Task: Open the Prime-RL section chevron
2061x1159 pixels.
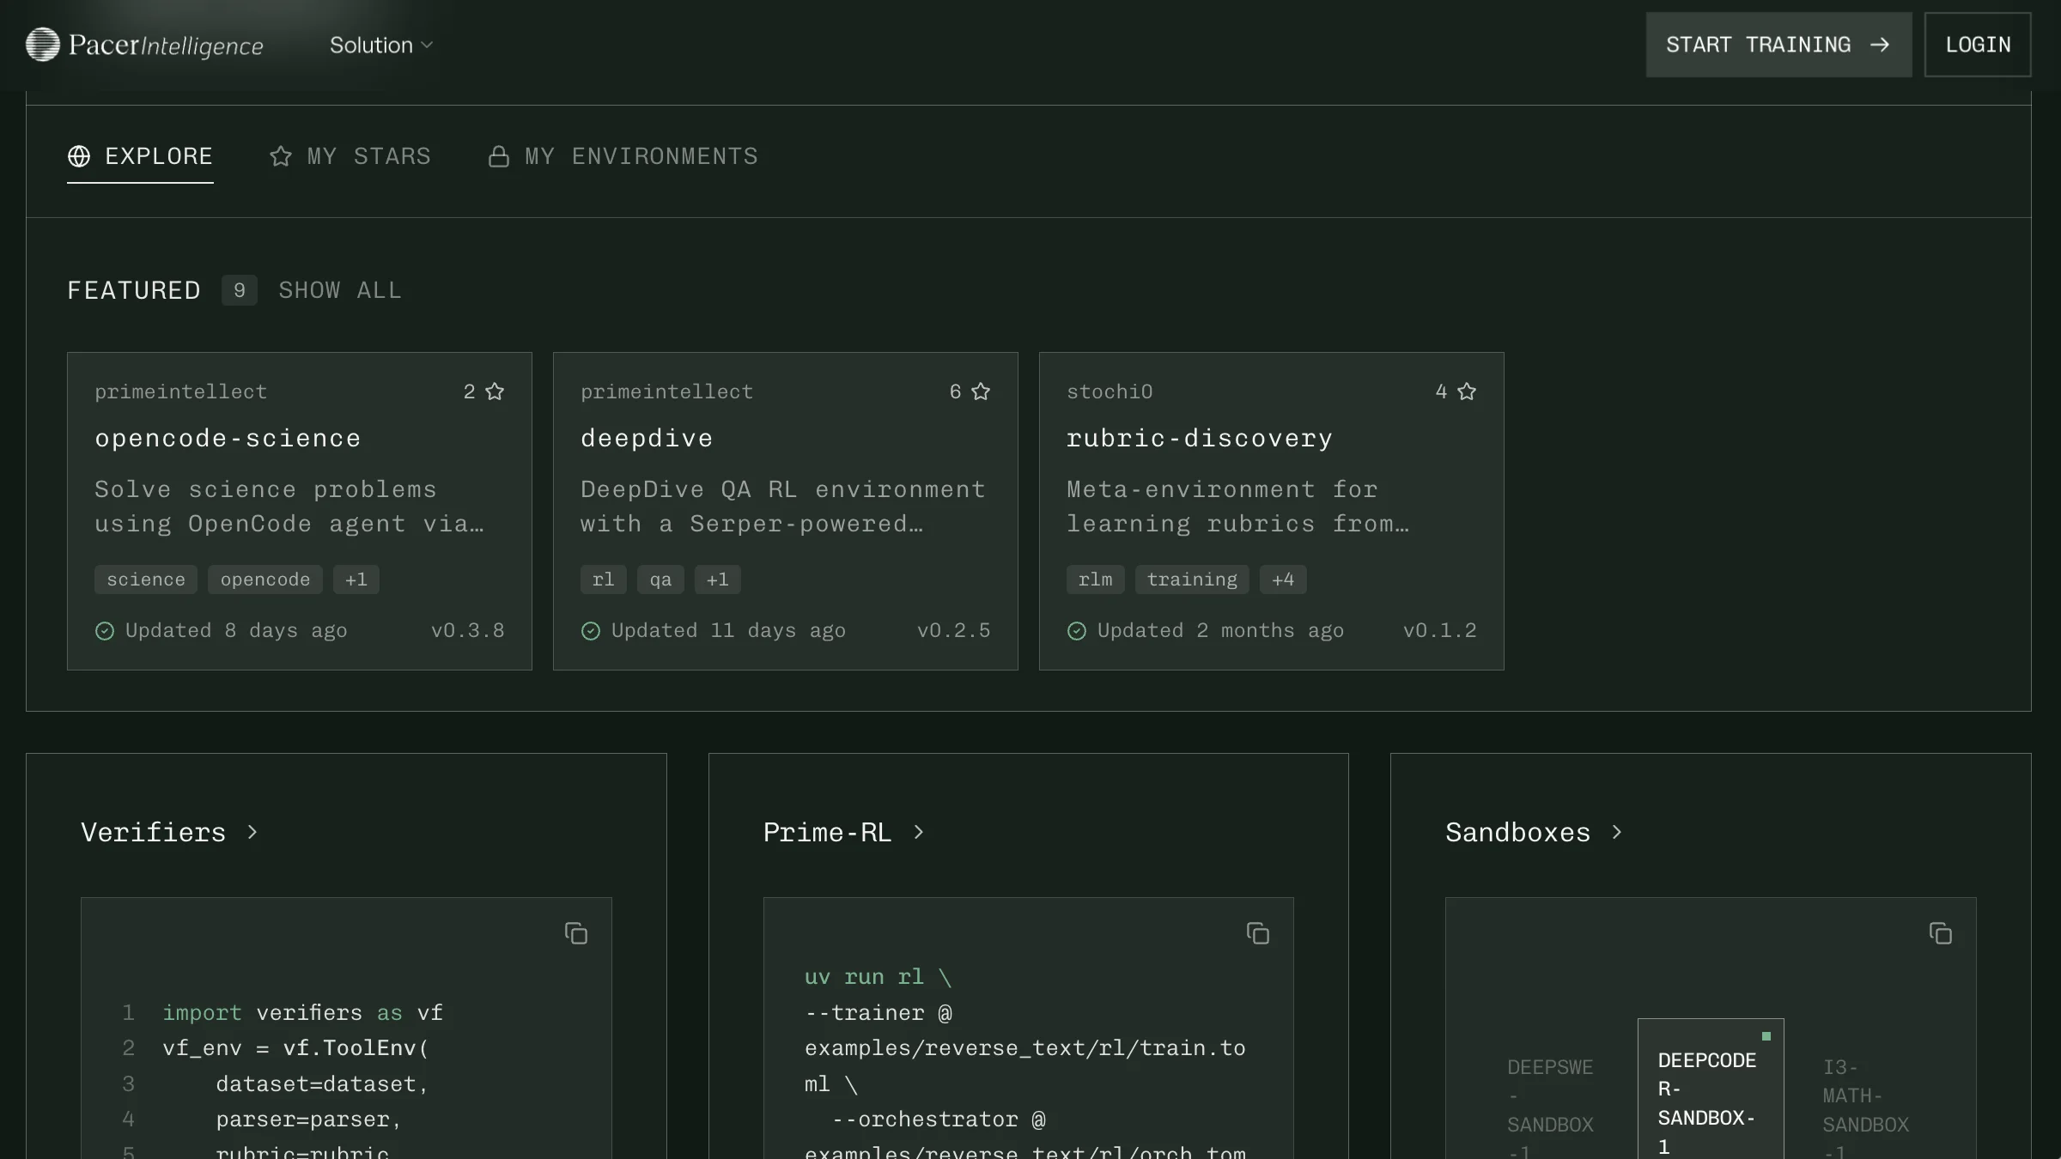Action: point(918,832)
